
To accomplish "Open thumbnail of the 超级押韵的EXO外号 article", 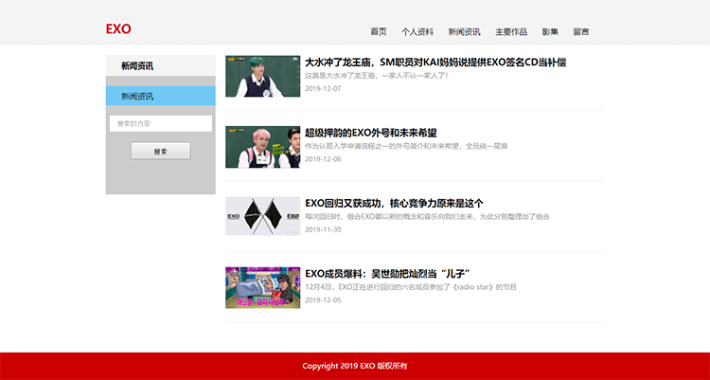I will pos(261,147).
